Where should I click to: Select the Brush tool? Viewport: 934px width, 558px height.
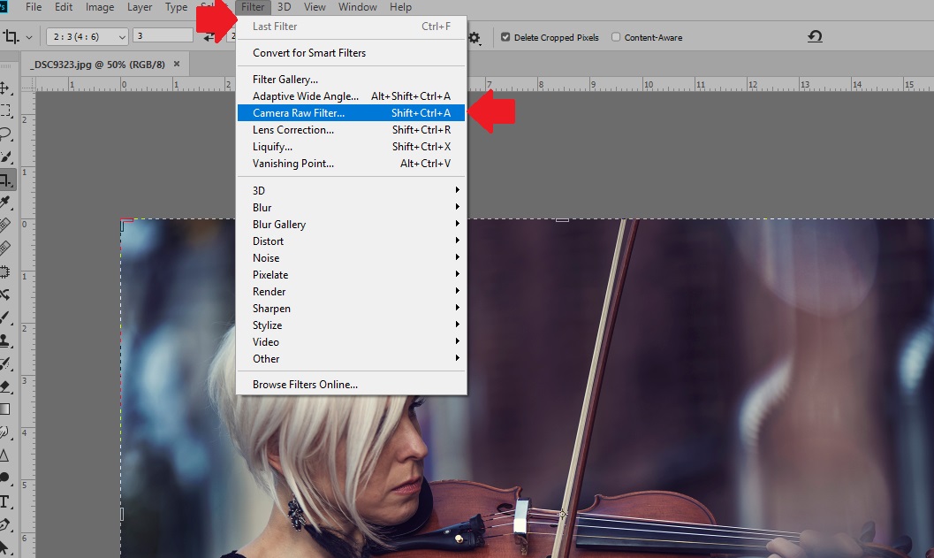click(x=5, y=317)
